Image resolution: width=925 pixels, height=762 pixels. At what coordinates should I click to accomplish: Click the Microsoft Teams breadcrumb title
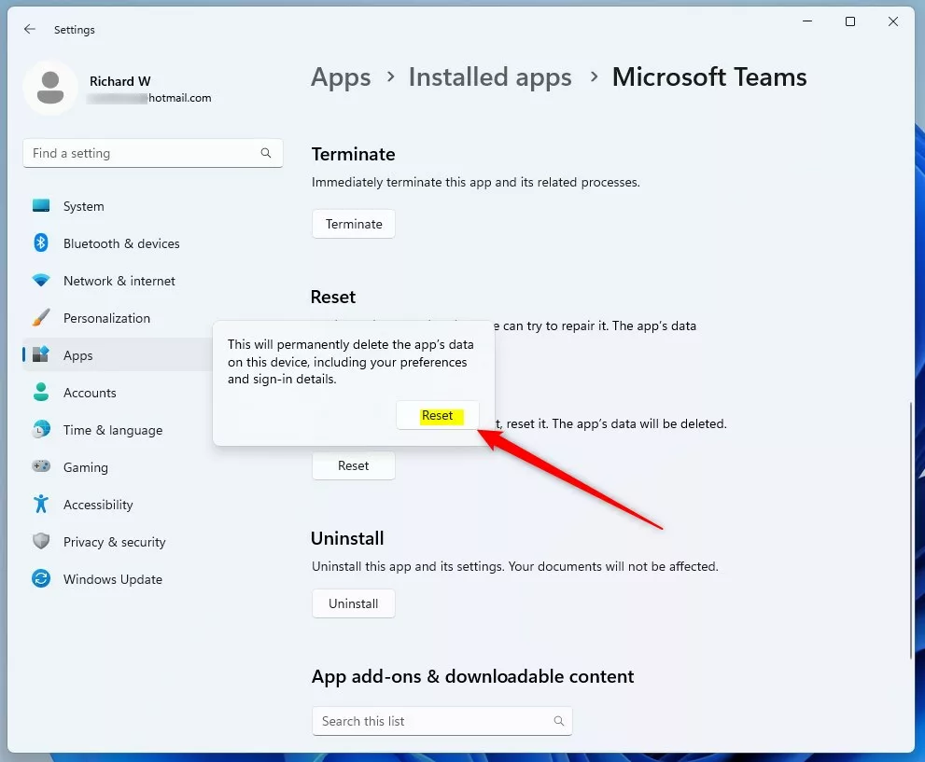click(709, 77)
